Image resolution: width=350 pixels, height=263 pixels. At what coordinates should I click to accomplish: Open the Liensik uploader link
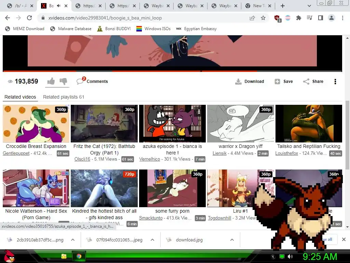pyautogui.click(x=219, y=153)
